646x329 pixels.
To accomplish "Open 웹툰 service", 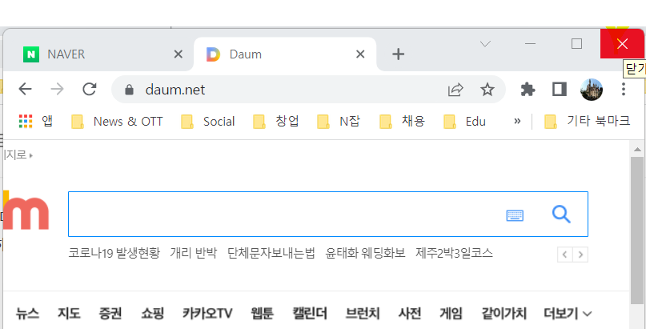I will (x=262, y=314).
